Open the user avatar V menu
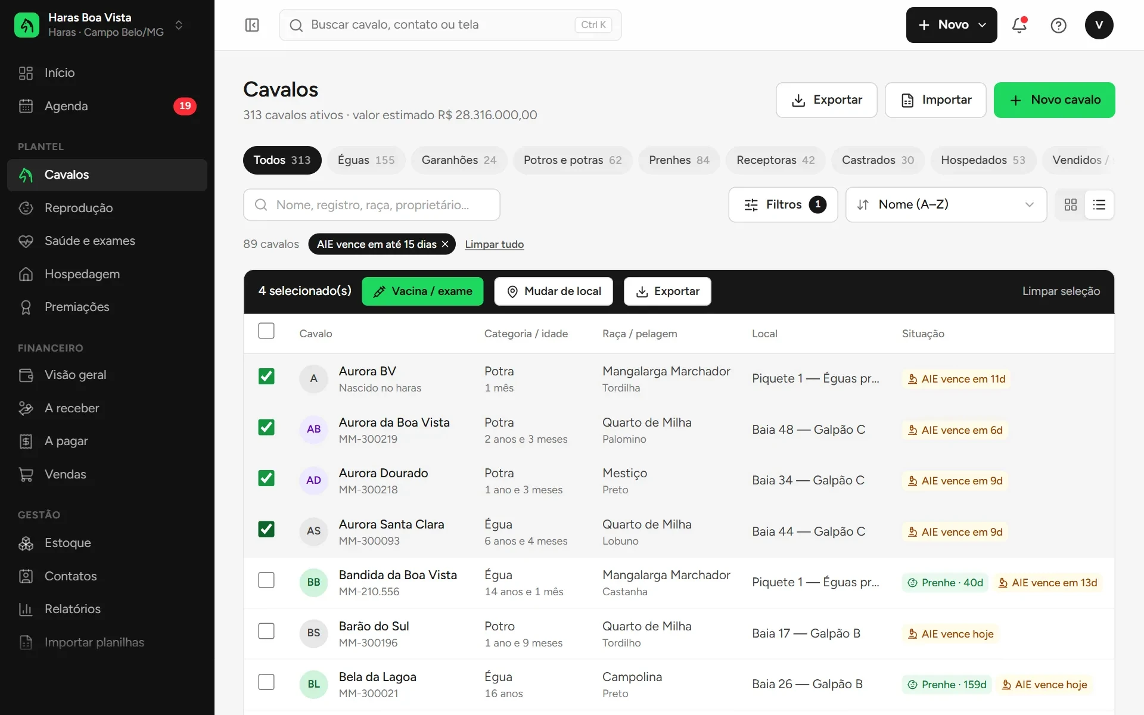Viewport: 1144px width, 715px height. pyautogui.click(x=1099, y=25)
